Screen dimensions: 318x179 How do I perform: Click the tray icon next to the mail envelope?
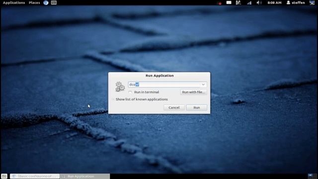tap(238, 2)
